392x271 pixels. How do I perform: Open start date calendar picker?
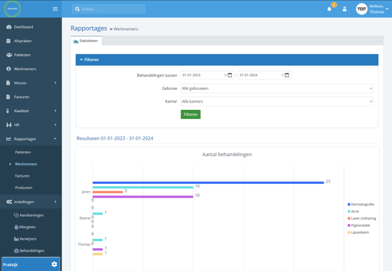[230, 75]
